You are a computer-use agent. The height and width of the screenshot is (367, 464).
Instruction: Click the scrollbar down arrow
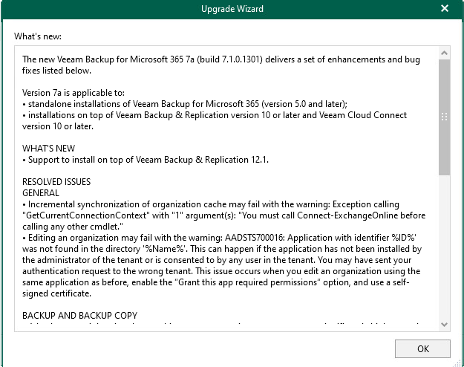444,325
